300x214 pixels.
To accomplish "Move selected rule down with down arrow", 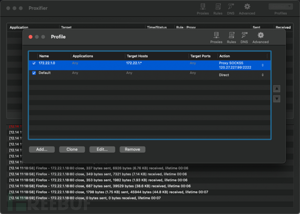I will click(x=277, y=99).
